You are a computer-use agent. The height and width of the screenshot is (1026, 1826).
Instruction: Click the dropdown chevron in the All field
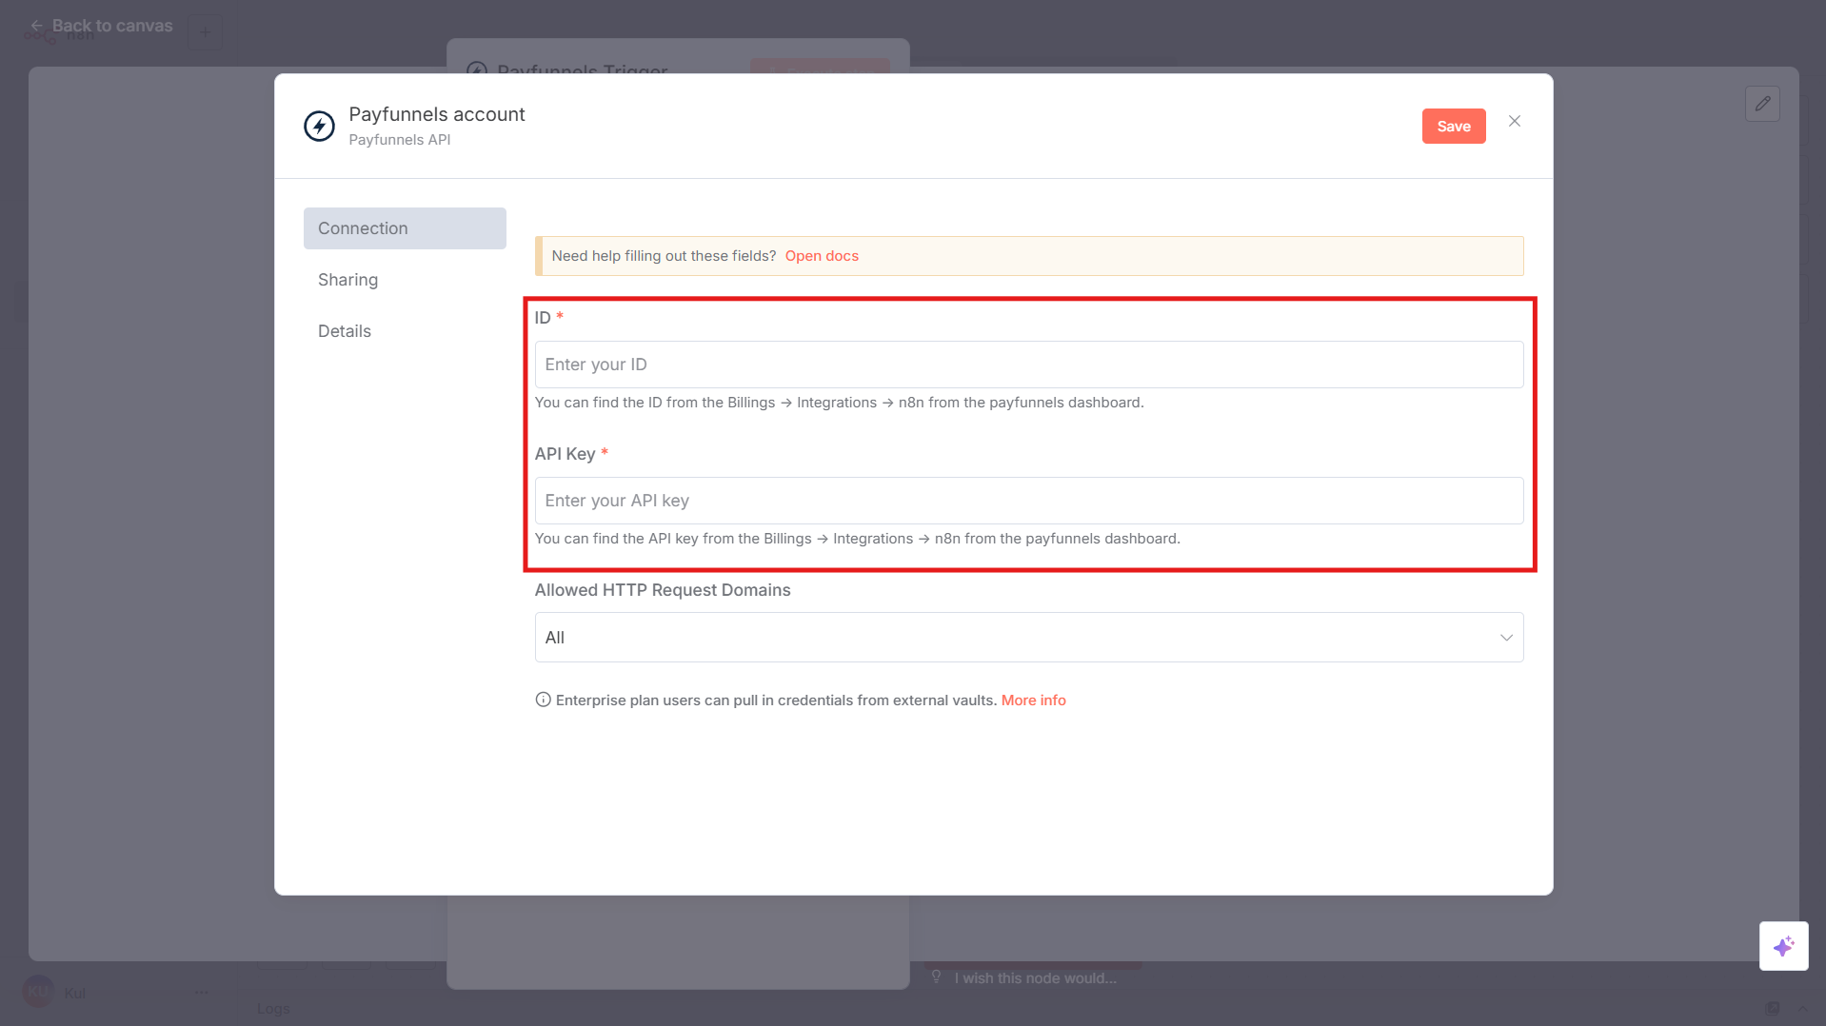pyautogui.click(x=1506, y=638)
